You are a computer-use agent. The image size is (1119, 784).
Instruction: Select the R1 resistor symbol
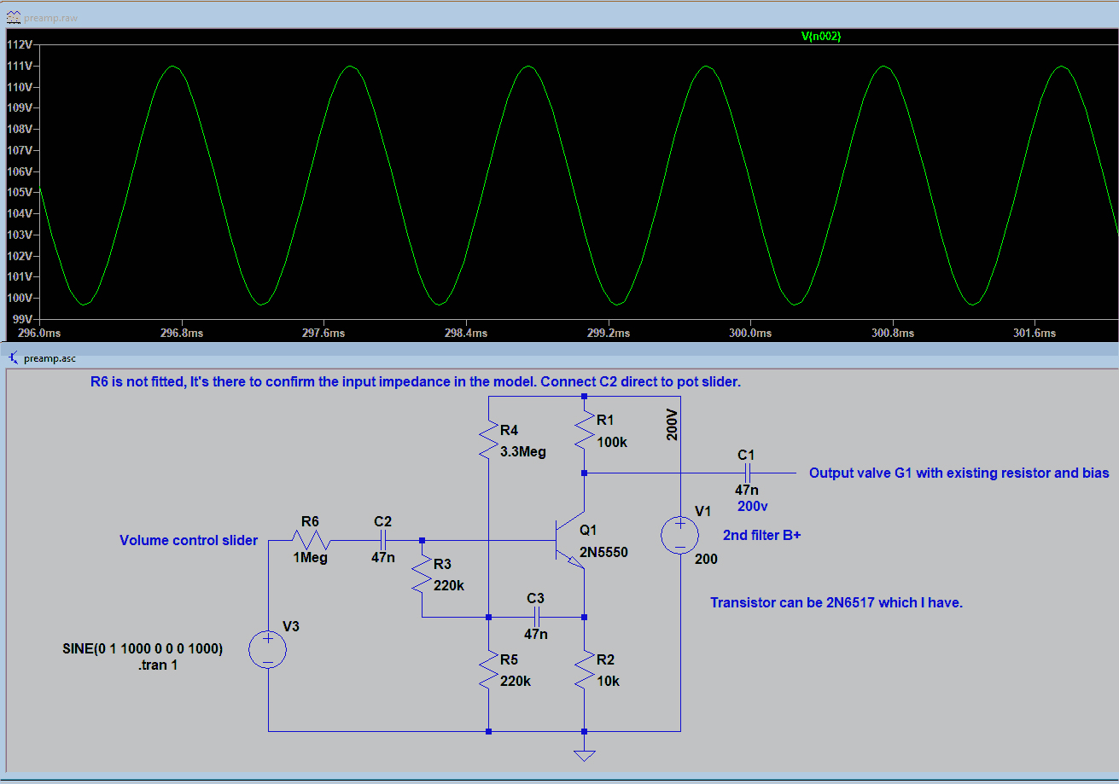pyautogui.click(x=584, y=430)
